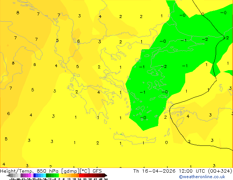
Task: Click the "(00+324)" forecast hour text
Action: tap(220, 171)
